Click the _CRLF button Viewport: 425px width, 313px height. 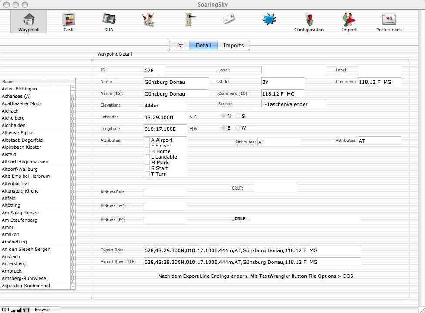pyautogui.click(x=239, y=219)
